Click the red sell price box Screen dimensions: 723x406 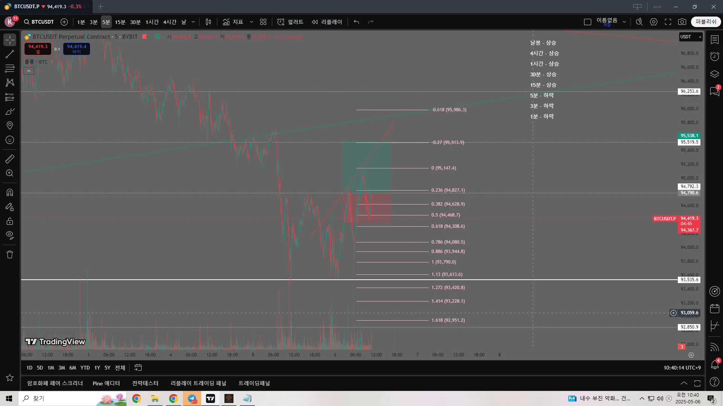[38, 48]
